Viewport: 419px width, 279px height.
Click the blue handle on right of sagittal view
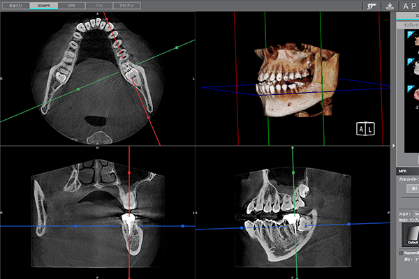click(348, 225)
